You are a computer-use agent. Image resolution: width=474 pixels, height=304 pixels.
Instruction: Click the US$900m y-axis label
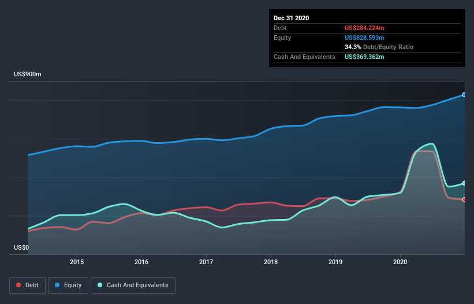(x=28, y=74)
